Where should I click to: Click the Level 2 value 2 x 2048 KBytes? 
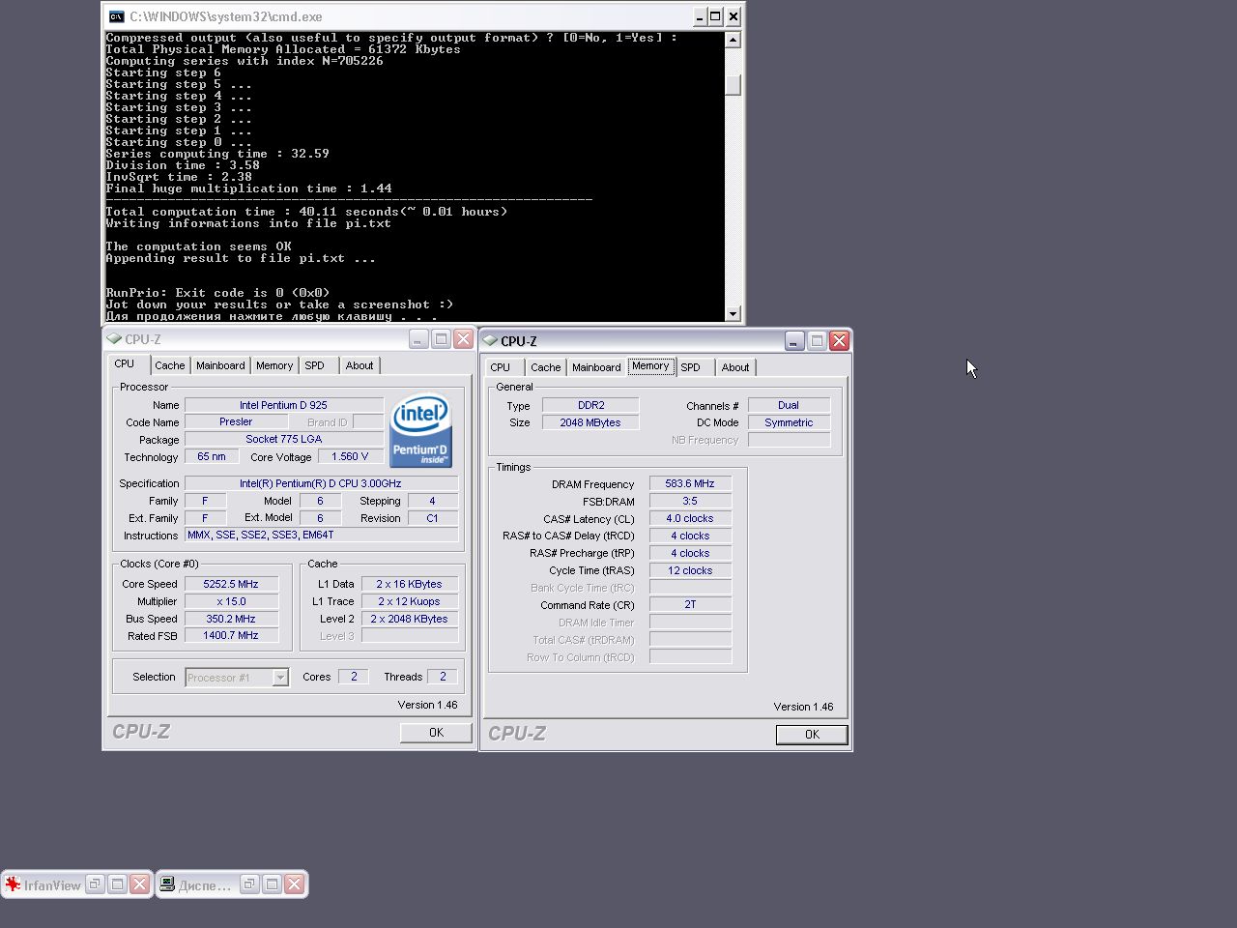point(410,619)
